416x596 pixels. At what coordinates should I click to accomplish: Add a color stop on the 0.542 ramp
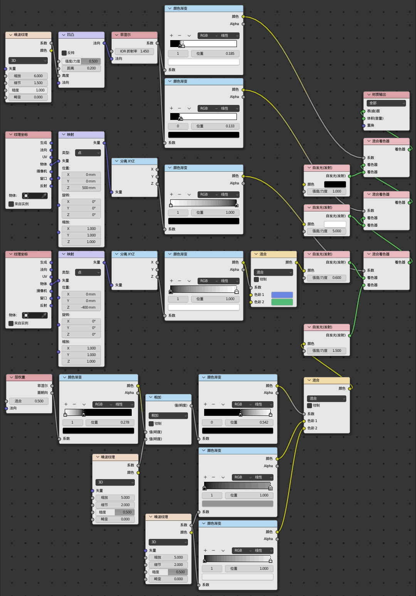(205, 404)
